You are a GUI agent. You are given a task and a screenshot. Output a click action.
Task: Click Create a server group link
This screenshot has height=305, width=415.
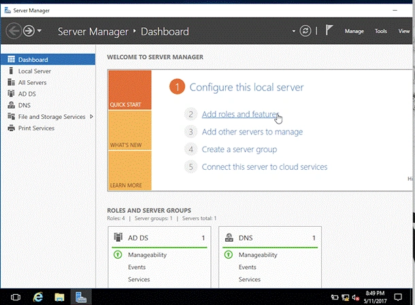click(x=239, y=149)
